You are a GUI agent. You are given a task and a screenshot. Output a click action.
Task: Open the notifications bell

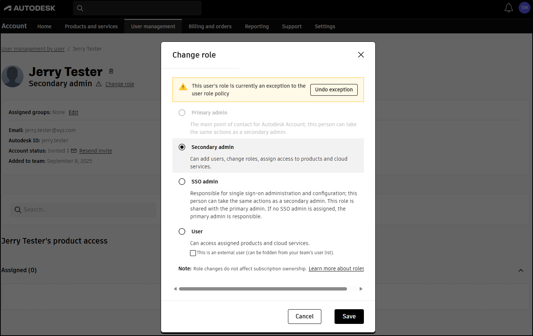(x=508, y=8)
